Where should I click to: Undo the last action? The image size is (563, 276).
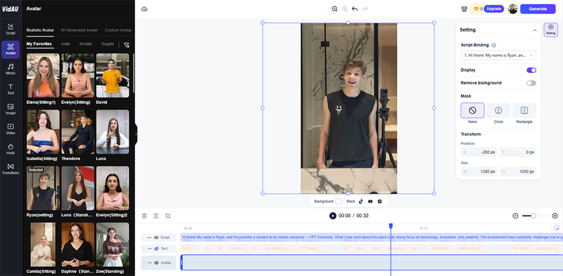(x=355, y=9)
